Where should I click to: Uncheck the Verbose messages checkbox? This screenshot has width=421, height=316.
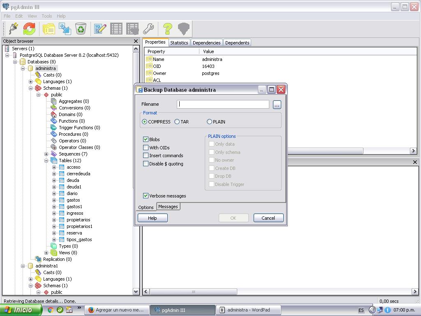pyautogui.click(x=146, y=195)
